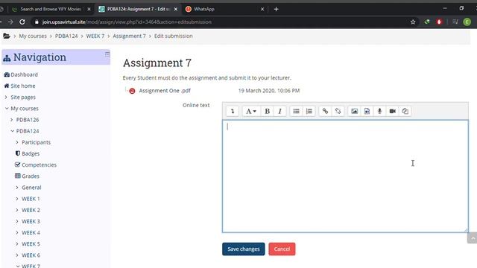Open WEEK 4 in navigation tree
Image resolution: width=477 pixels, height=268 pixels.
coord(31,232)
